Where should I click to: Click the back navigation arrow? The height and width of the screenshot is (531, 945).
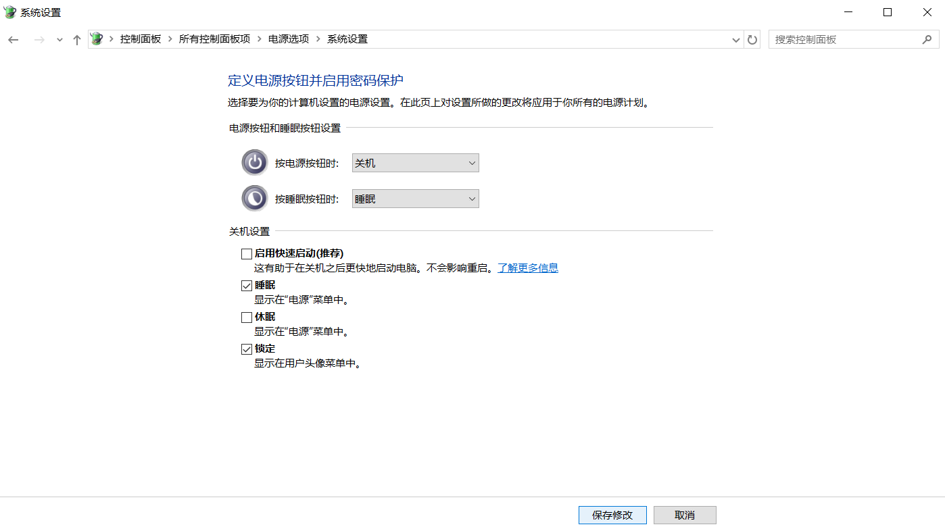(14, 40)
